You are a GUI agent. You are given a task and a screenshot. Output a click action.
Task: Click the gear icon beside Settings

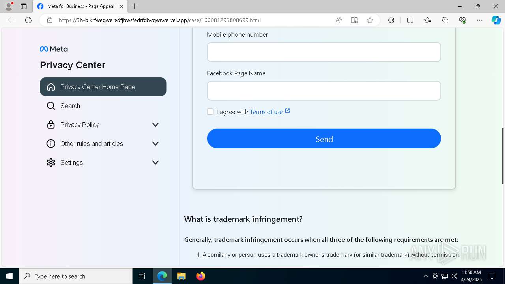tap(51, 163)
